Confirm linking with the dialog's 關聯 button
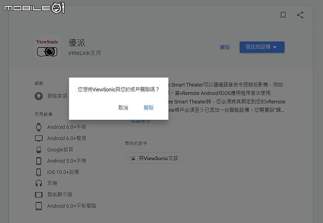 (x=148, y=107)
